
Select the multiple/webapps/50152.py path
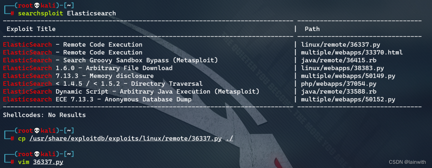coord(348,99)
